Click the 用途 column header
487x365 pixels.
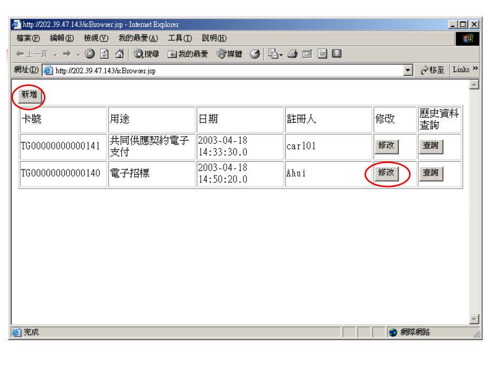click(152, 120)
